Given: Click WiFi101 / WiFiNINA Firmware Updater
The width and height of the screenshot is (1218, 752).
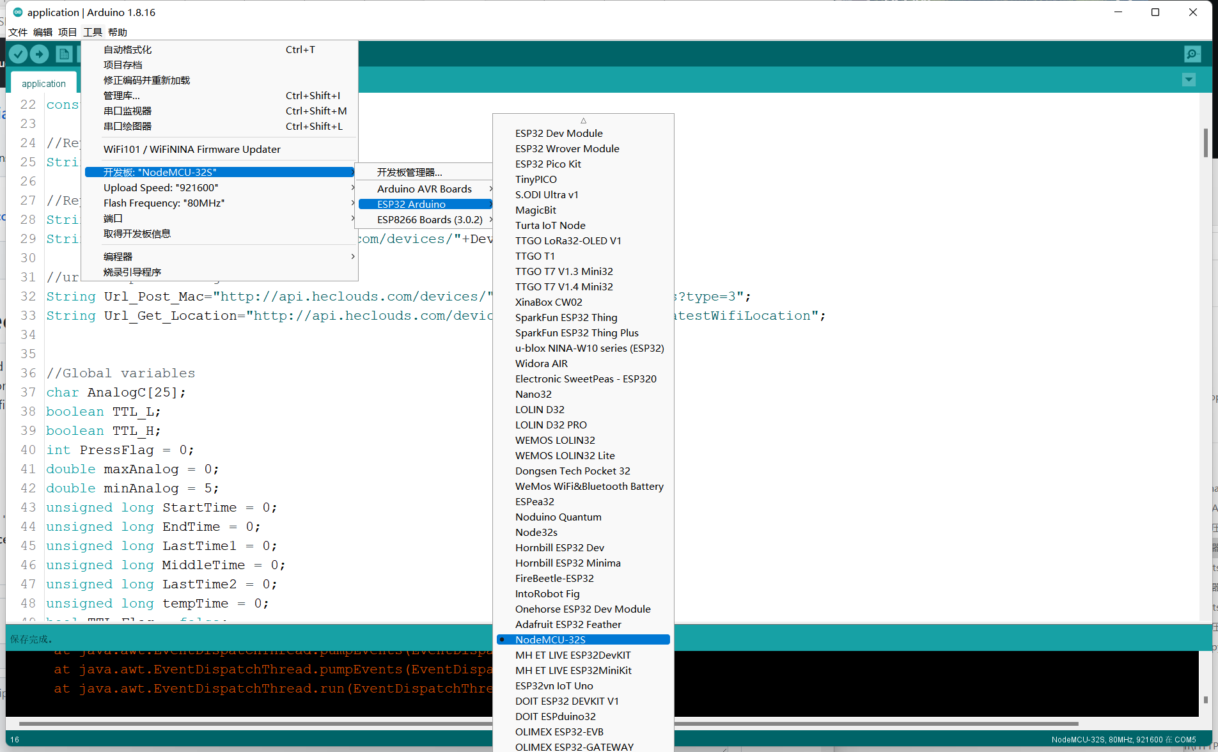Looking at the screenshot, I should 192,149.
